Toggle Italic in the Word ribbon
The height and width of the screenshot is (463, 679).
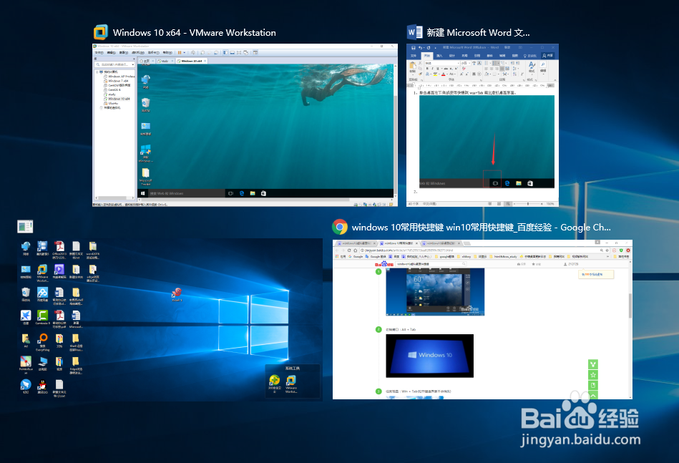433,69
